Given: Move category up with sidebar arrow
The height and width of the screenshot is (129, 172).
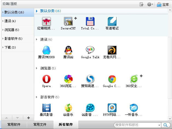Looking at the screenshot, I should [x=7, y=118].
